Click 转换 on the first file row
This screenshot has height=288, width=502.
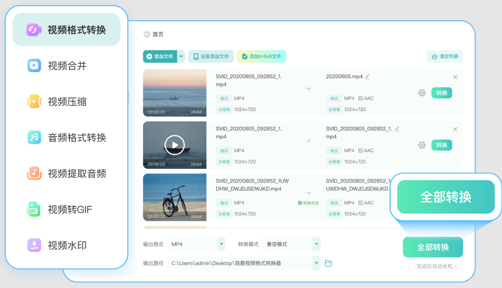[442, 93]
